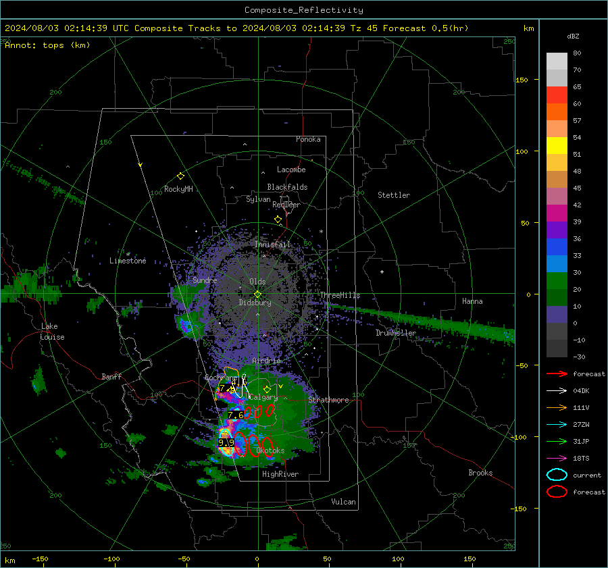The width and height of the screenshot is (608, 568).
Task: Click the yellow diamond marker near RockyMH
Action: pyautogui.click(x=180, y=176)
